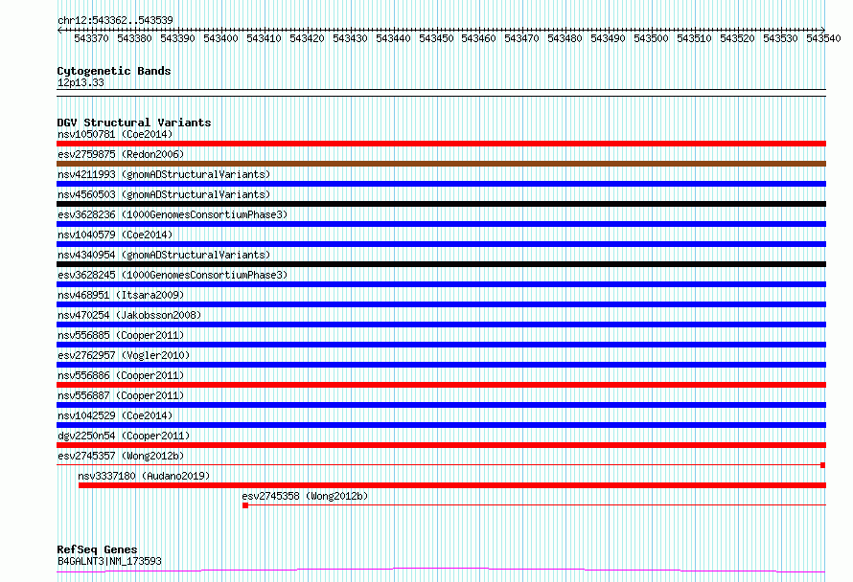Screen dimensions: 853x582
Task: Open esv2762957 (Vogler2010) variant label
Action: [124, 355]
